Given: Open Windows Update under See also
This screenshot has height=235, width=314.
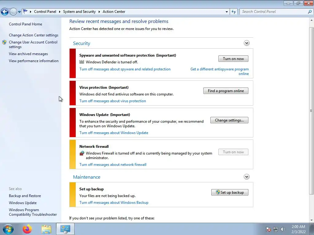Looking at the screenshot, I should [x=23, y=203].
